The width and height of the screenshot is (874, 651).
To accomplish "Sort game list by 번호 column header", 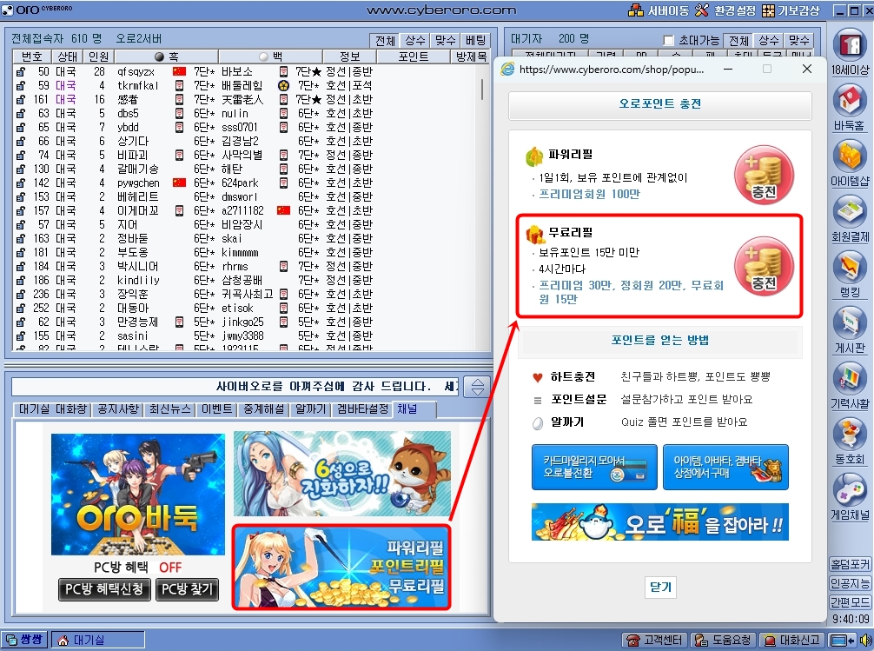I will 32,56.
